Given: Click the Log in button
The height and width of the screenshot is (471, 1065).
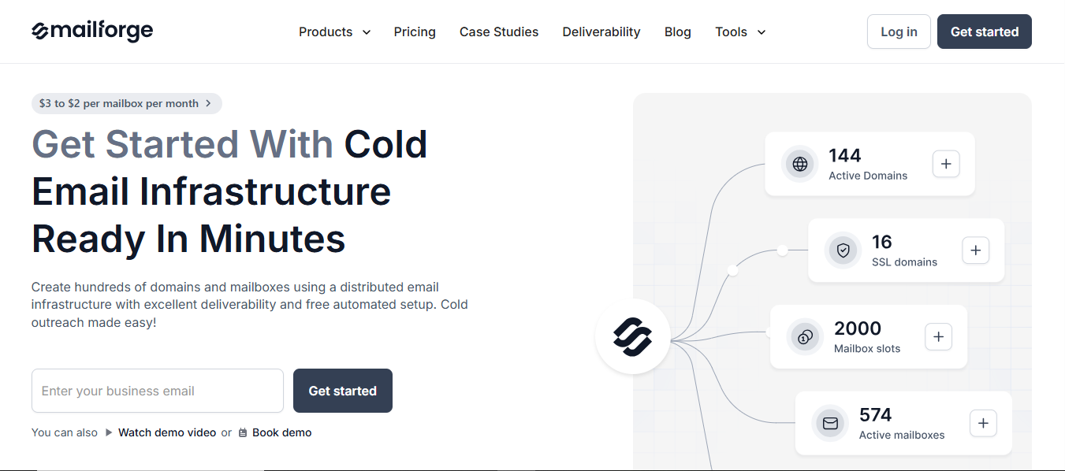Looking at the screenshot, I should [899, 32].
